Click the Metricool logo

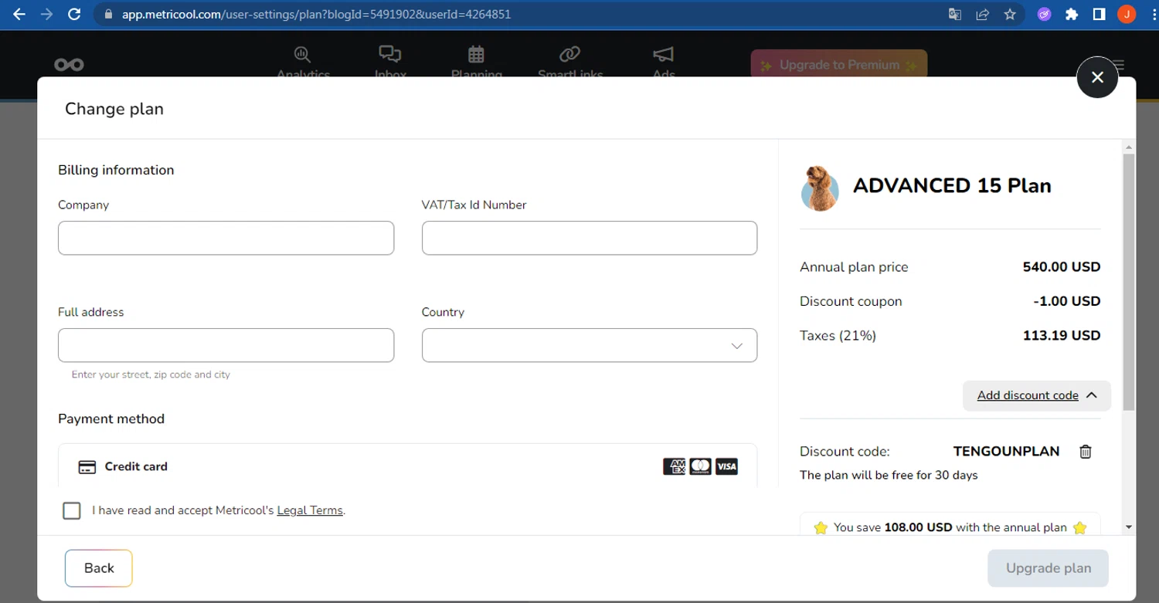pos(70,65)
